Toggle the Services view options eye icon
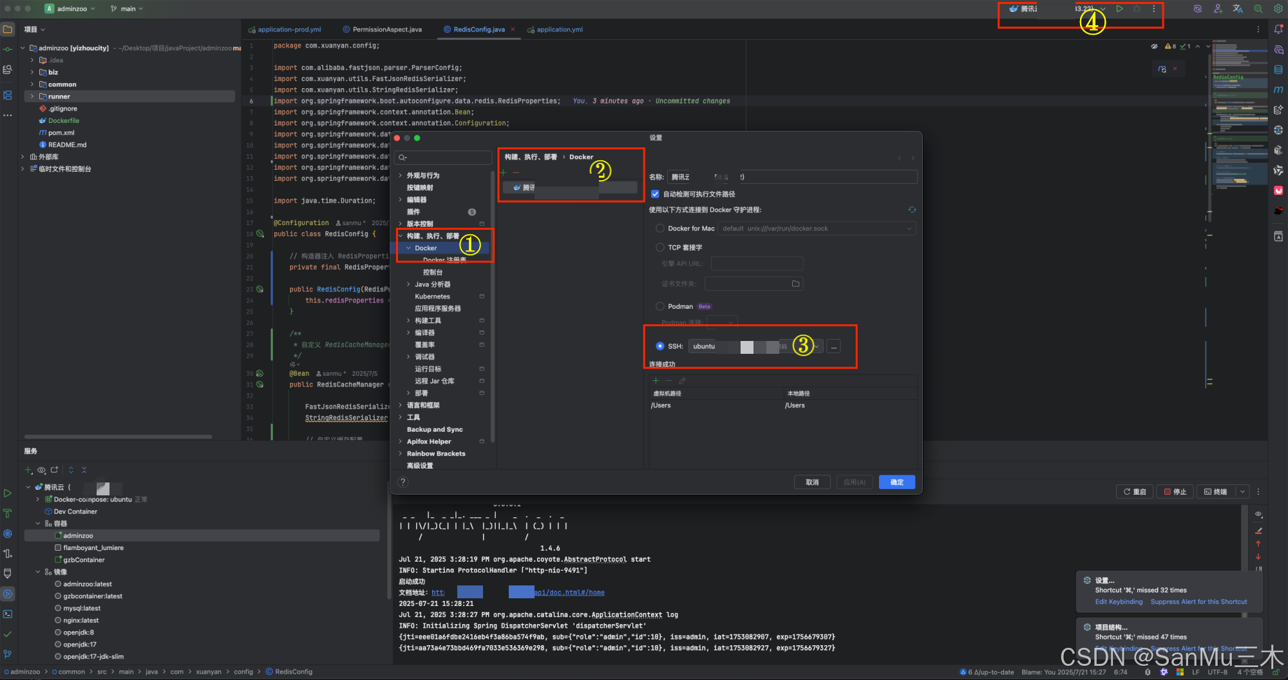This screenshot has width=1288, height=680. (42, 470)
